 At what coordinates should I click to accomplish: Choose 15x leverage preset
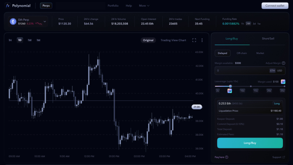coord(256,91)
